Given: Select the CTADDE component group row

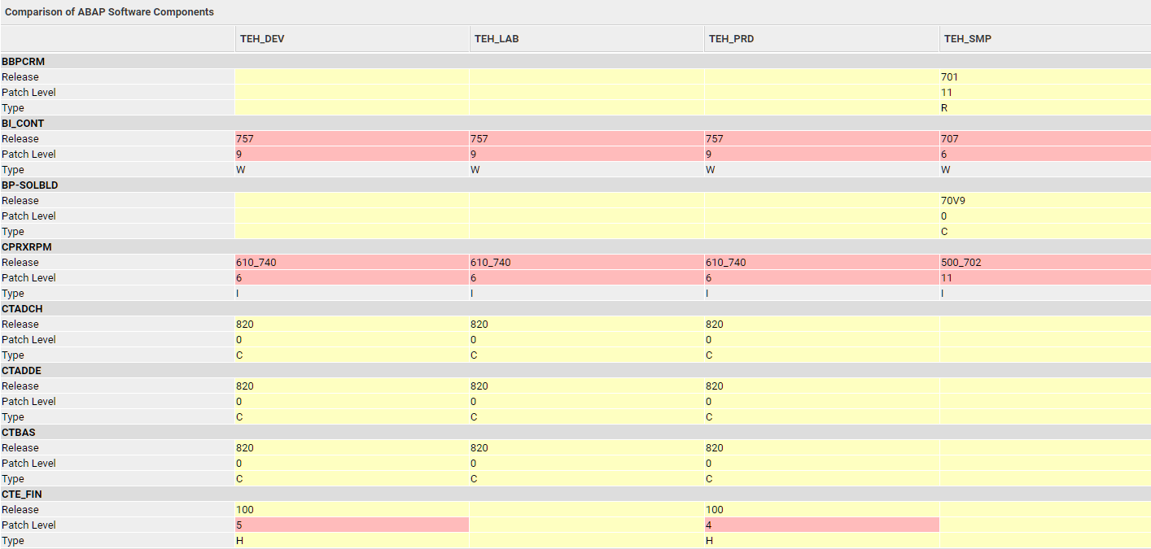Looking at the screenshot, I should coord(22,371).
